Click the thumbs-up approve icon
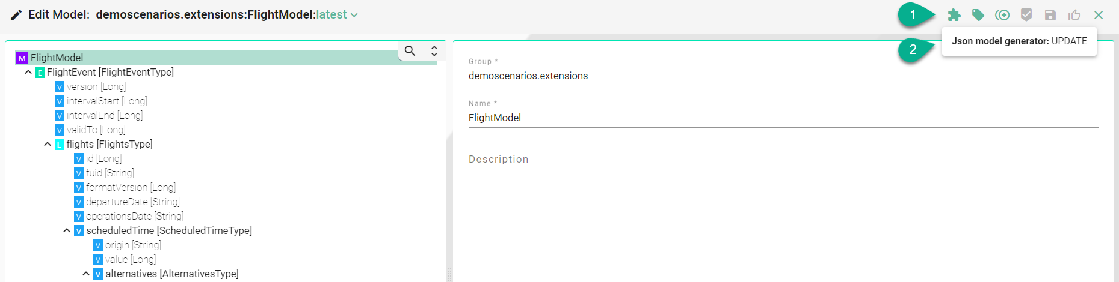The image size is (1119, 282). [x=1074, y=15]
